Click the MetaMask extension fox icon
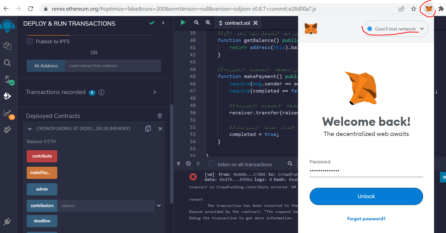Screen dimensions: 446x233 429,9
